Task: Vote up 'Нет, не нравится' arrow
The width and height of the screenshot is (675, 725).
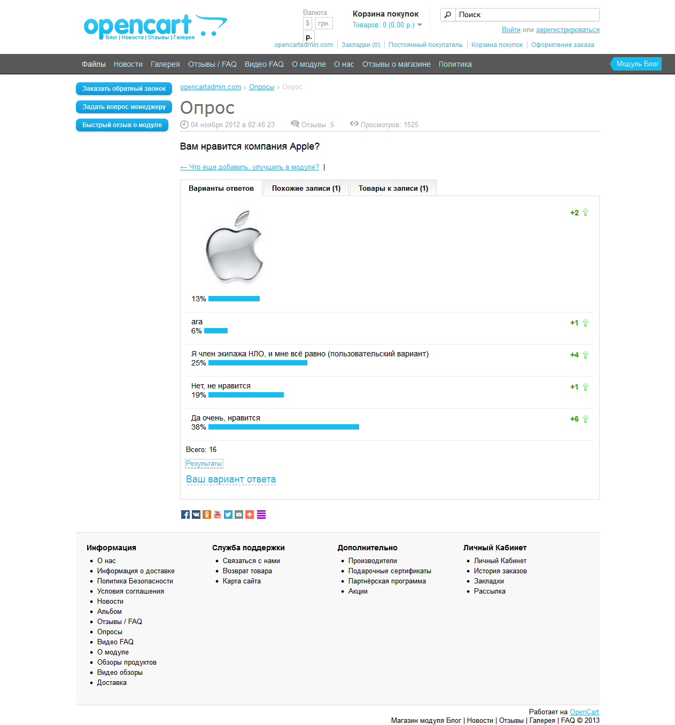Action: point(585,387)
